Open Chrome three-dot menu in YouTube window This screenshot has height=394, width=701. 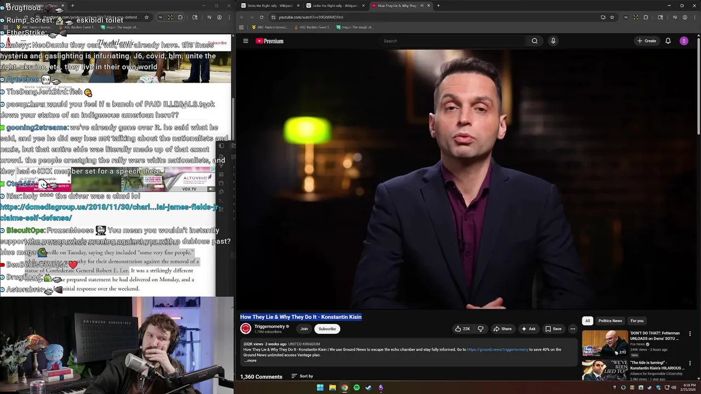click(x=693, y=17)
